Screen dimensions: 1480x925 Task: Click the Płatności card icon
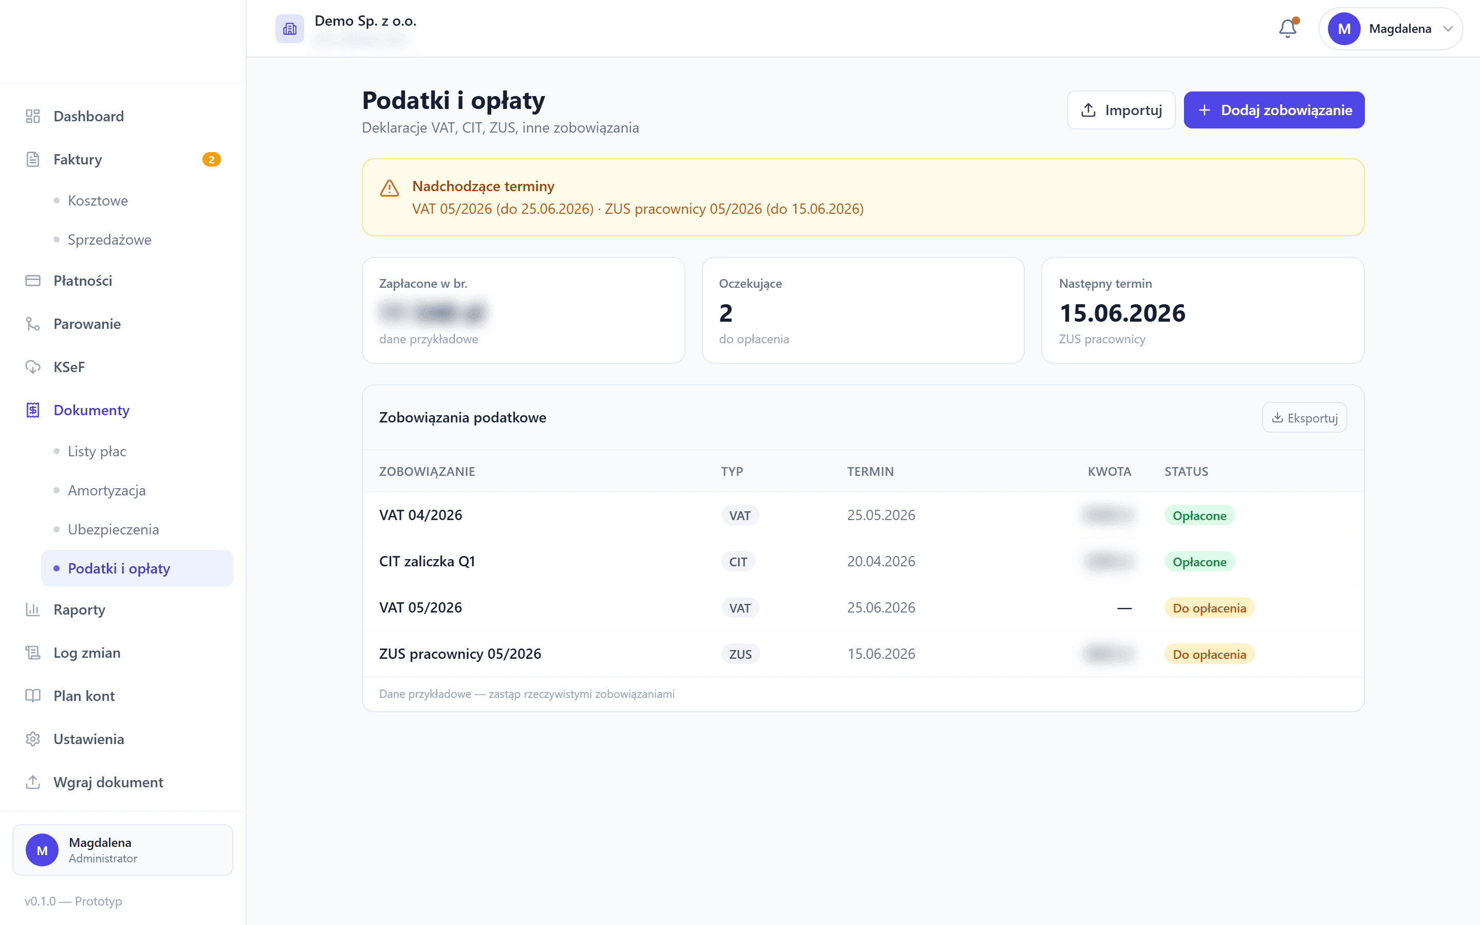[x=33, y=281]
